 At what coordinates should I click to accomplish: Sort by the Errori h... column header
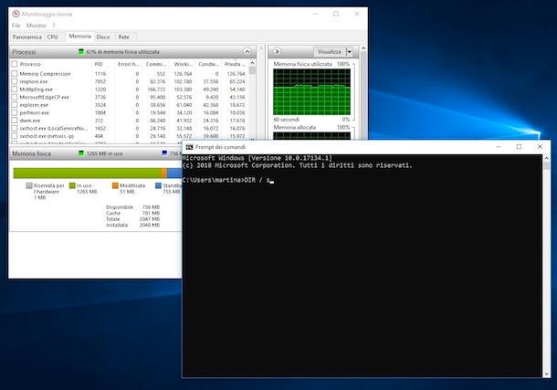tap(129, 64)
